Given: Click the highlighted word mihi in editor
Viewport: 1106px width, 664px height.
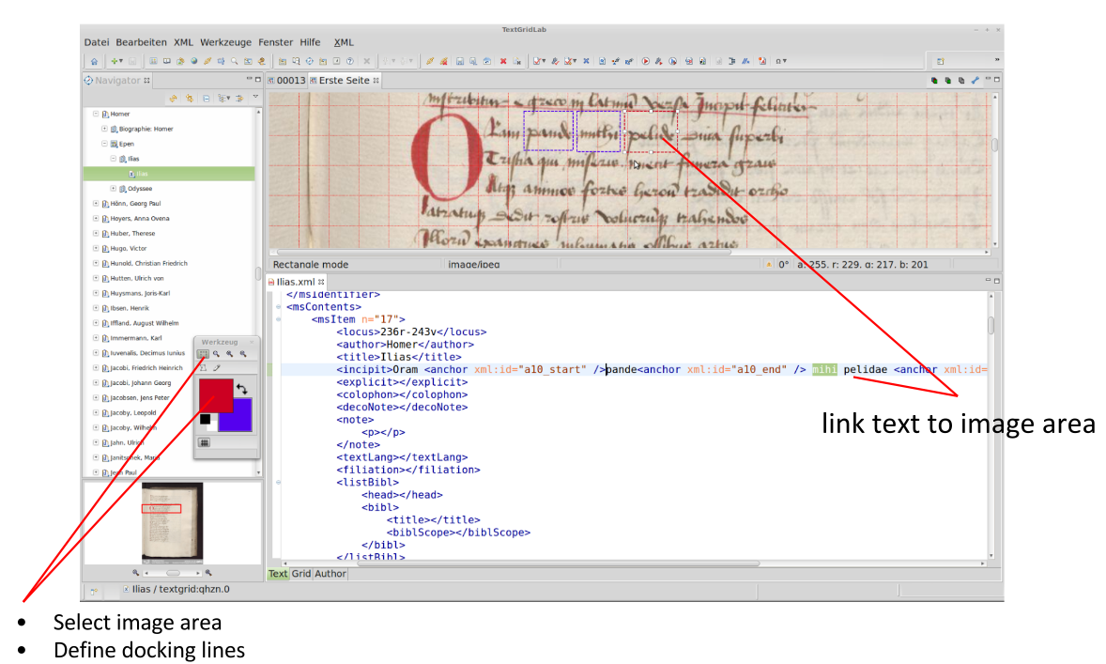Looking at the screenshot, I should tap(824, 370).
